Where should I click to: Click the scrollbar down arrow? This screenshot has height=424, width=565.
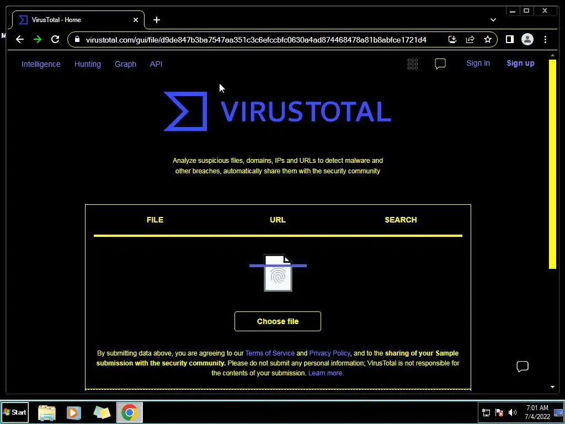coord(552,387)
